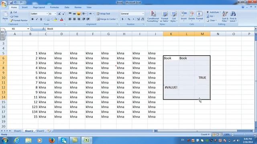Center text horizontally

tap(74, 19)
